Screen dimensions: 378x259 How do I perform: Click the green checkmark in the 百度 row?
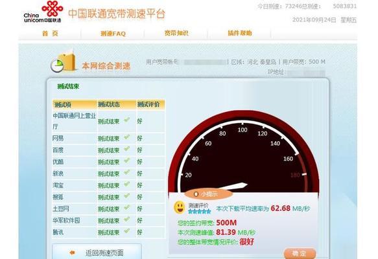tap(127, 149)
